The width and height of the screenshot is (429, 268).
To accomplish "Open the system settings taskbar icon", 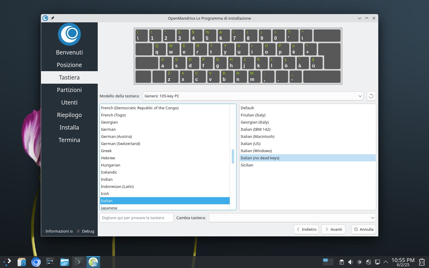I will pyautogui.click(x=50, y=262).
